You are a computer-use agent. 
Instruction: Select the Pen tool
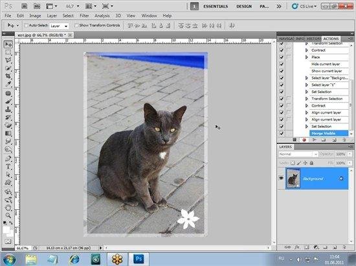click(8, 158)
